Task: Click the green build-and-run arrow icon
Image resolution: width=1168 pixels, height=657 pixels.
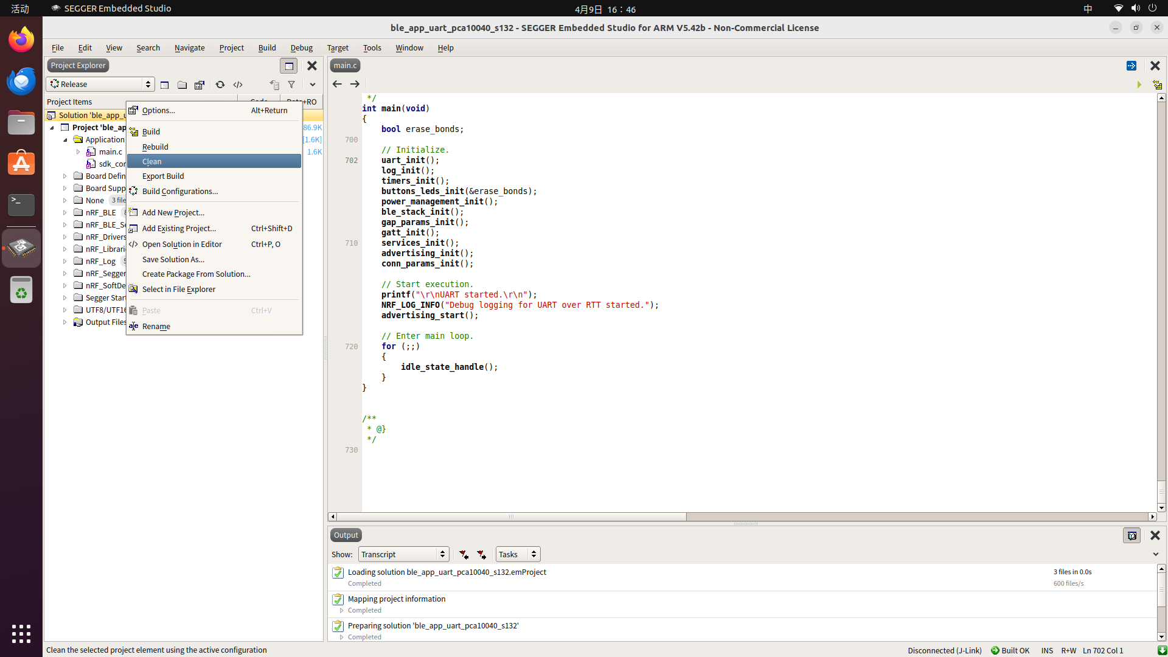Action: pyautogui.click(x=1139, y=85)
